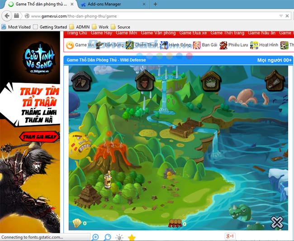The width and height of the screenshot is (294, 241).
Task: Open Game Thời trang menu item
Action: [227, 33]
